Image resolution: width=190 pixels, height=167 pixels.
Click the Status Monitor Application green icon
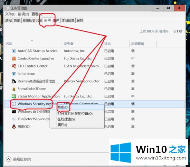click(x=14, y=96)
